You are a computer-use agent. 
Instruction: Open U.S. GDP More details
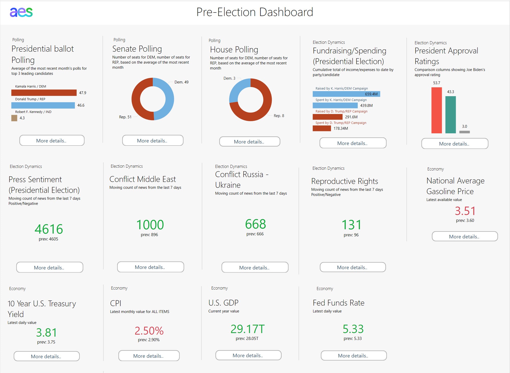[248, 355]
